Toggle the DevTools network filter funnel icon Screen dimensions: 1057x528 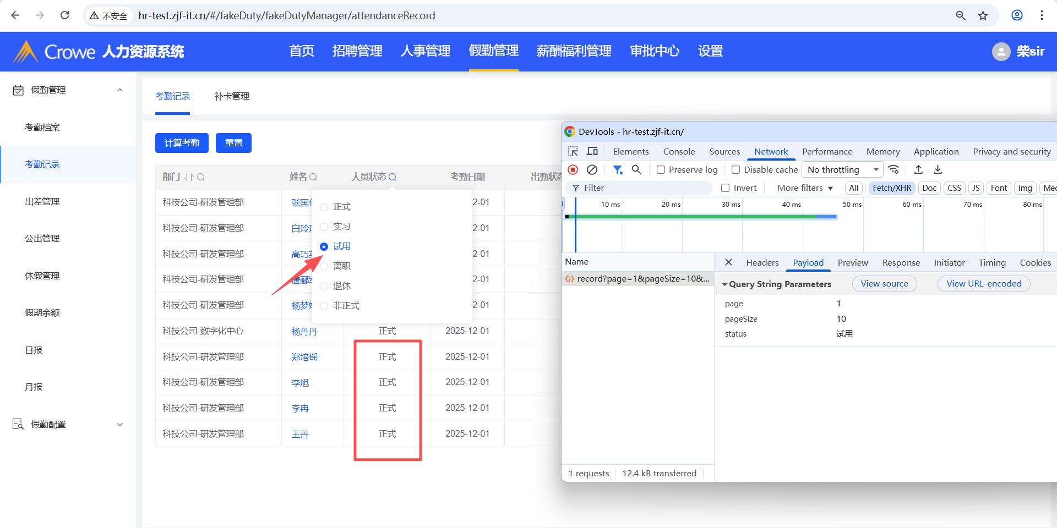[x=618, y=169]
